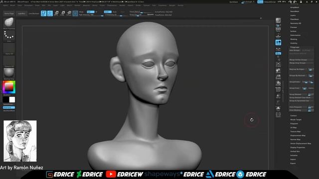
Task: Open the Displacement Map subpalette
Action: (x=298, y=136)
